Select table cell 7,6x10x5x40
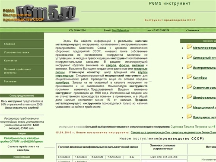Image resolution: width=216 pixels, height=162 pixels. pos(114,157)
